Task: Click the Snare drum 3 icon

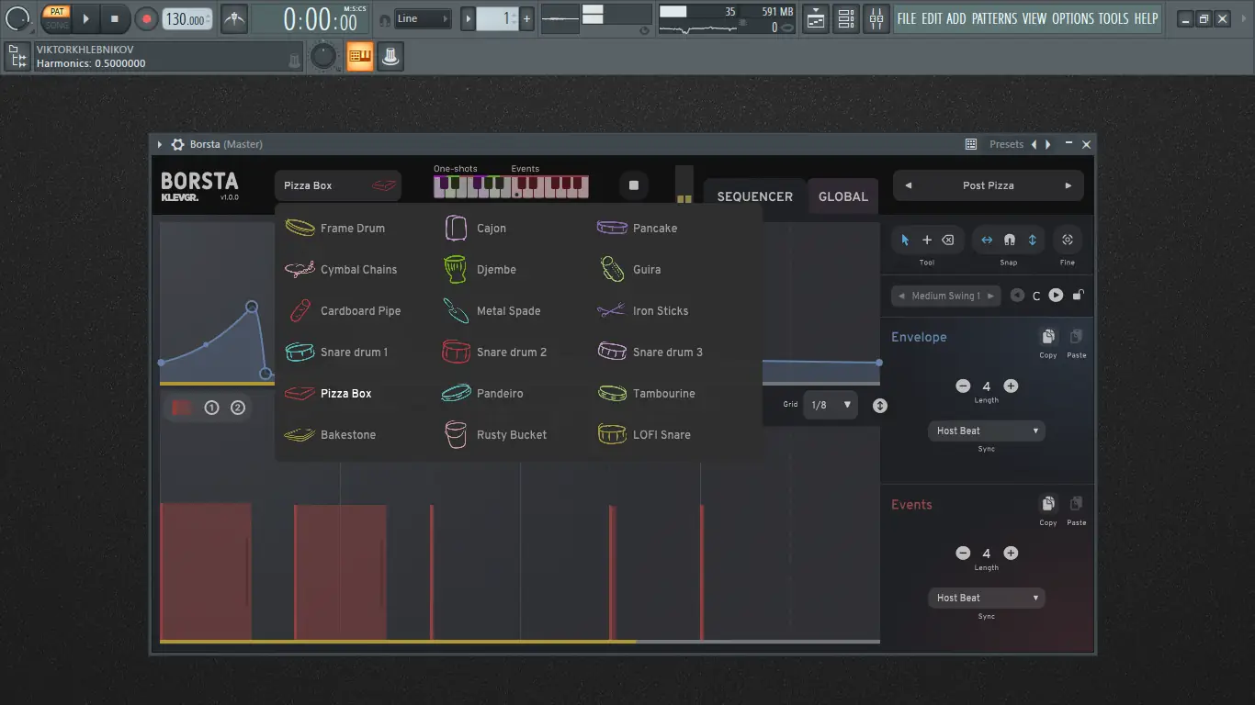Action: pyautogui.click(x=612, y=352)
